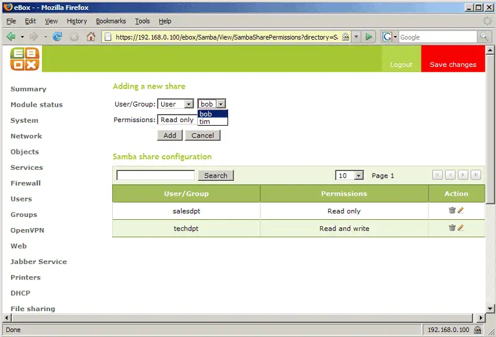
Task: Click the eBox logo
Action: pos(25,59)
